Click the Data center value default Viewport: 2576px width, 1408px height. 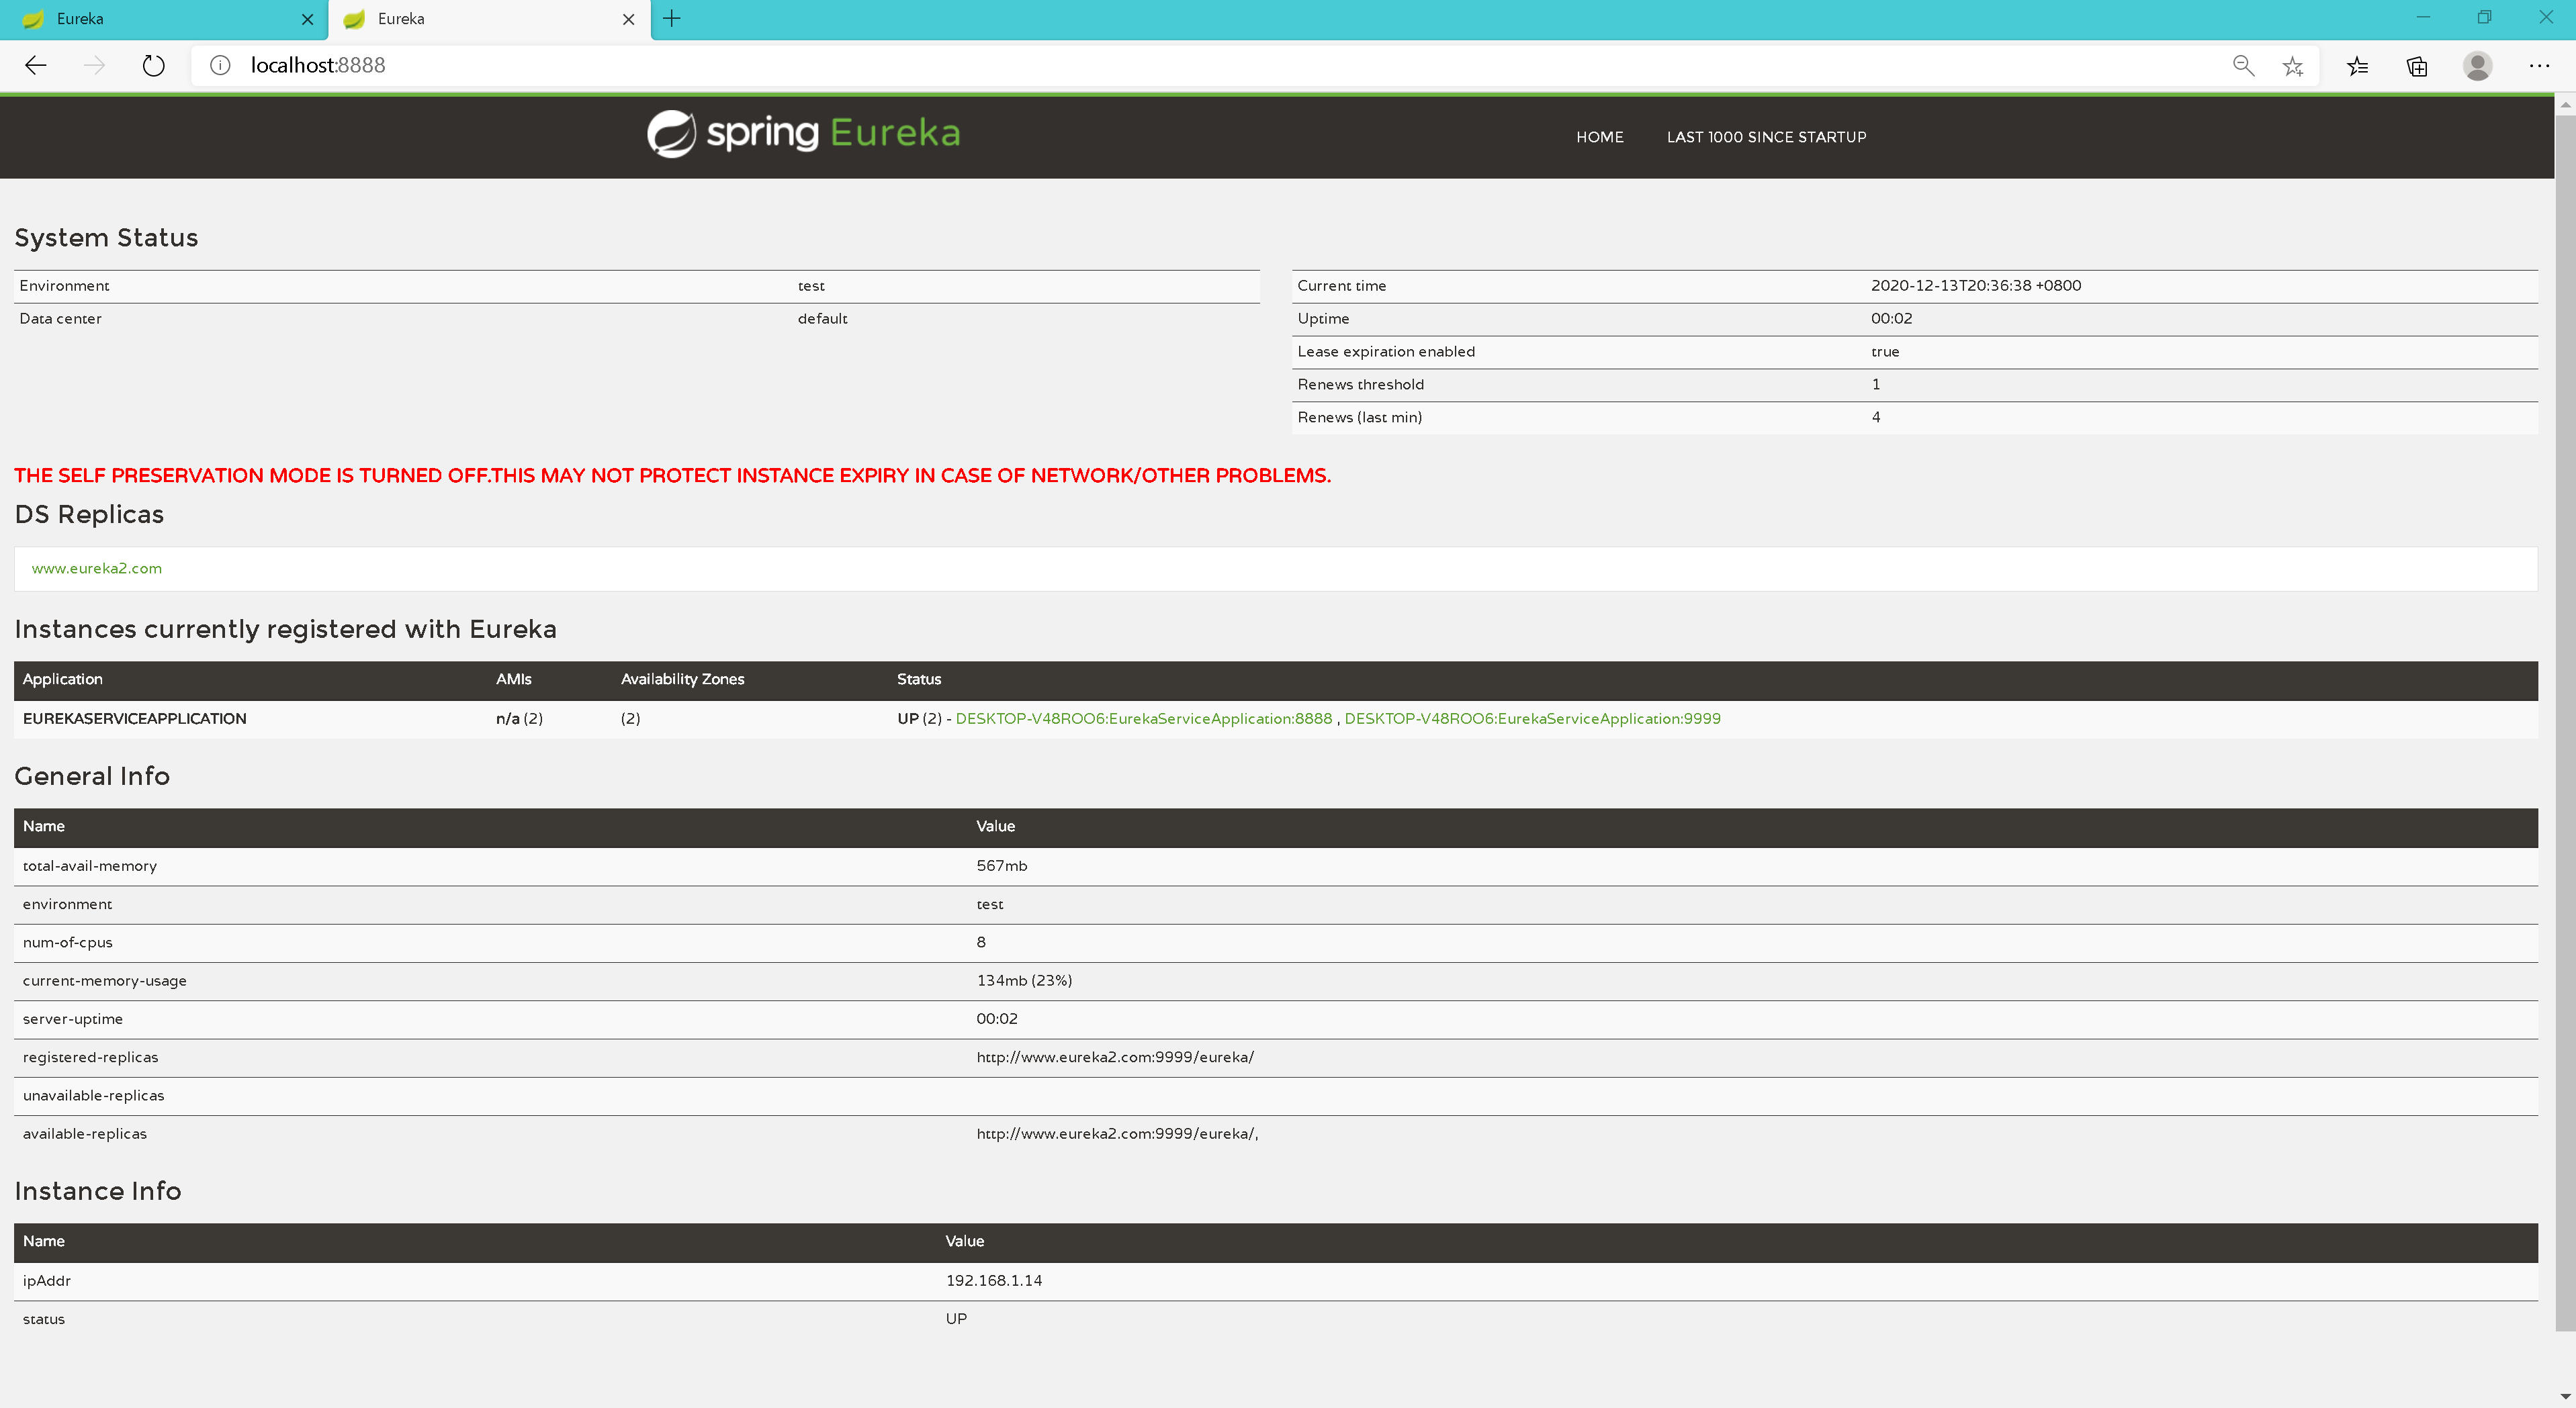[x=822, y=319]
